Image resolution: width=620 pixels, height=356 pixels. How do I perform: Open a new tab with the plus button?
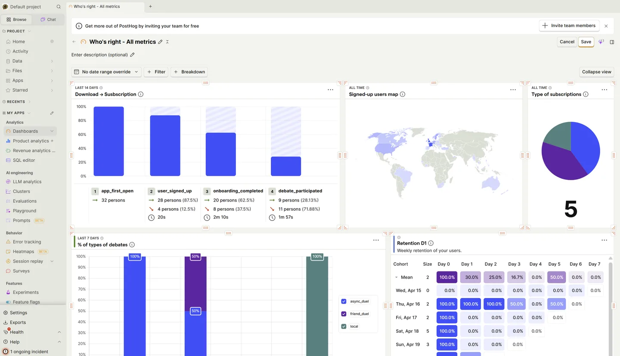(150, 6)
